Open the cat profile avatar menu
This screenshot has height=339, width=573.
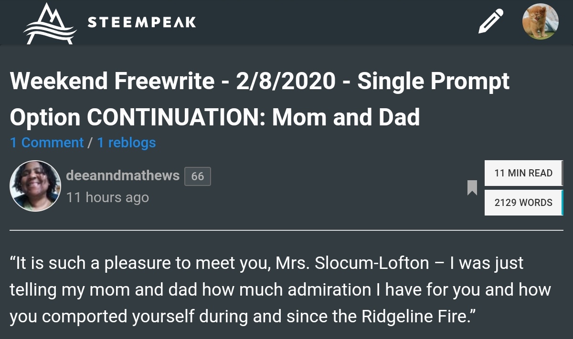541,21
